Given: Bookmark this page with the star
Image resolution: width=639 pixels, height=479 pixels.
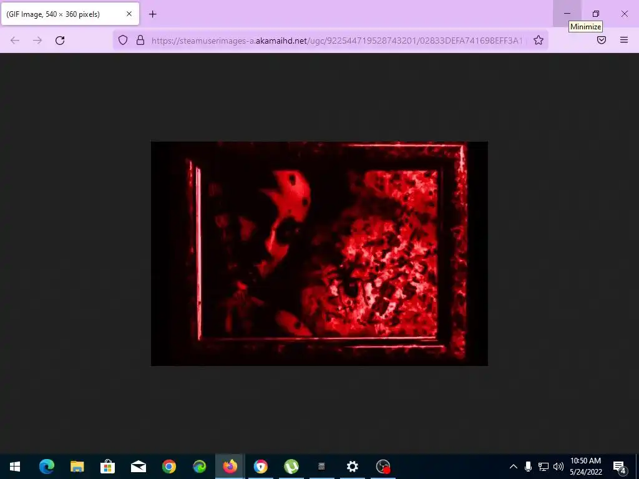Looking at the screenshot, I should pyautogui.click(x=539, y=40).
